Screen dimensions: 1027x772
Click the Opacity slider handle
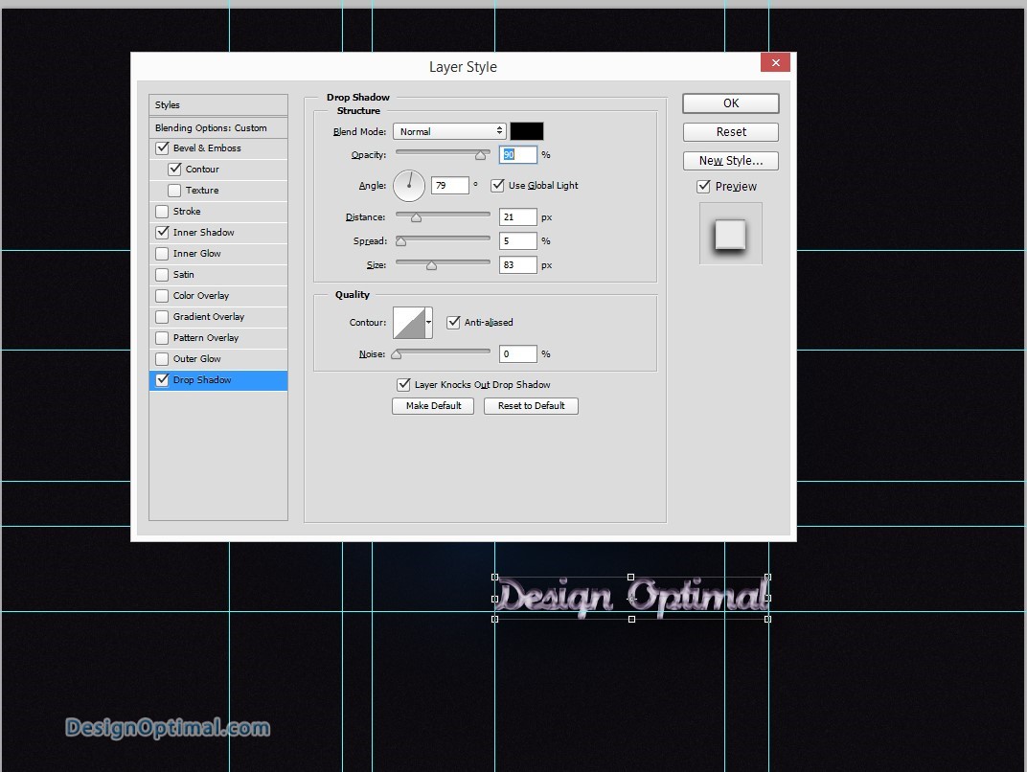481,155
